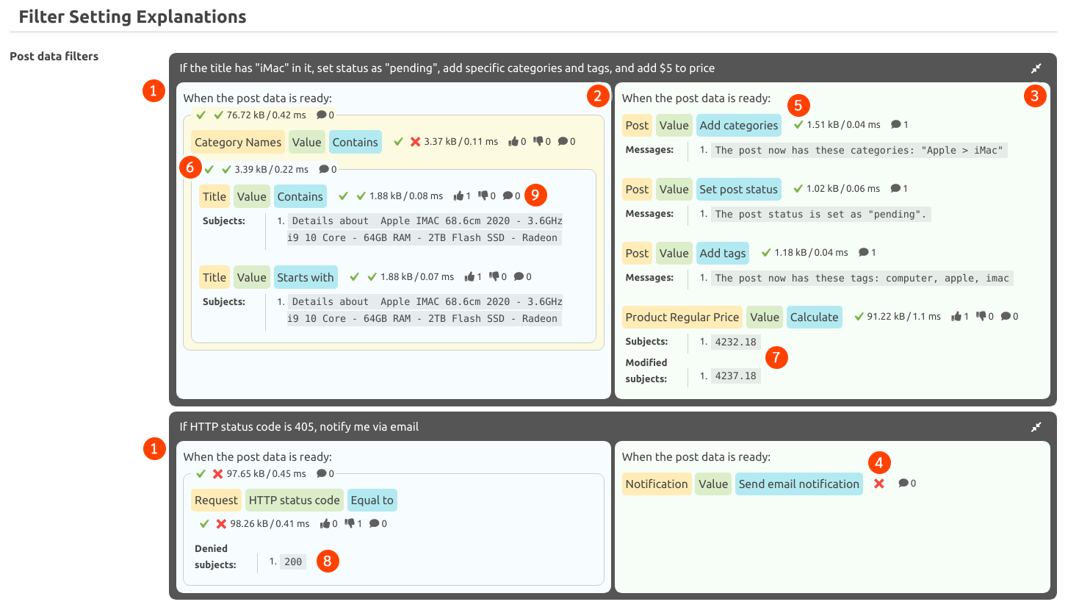Select modified subject value 4237.18

click(736, 376)
